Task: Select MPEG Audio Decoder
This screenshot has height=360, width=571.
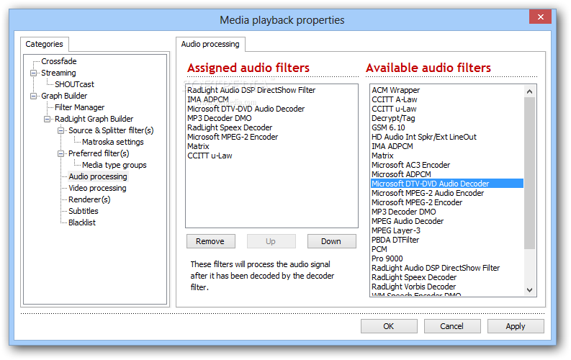Action: tap(447, 221)
